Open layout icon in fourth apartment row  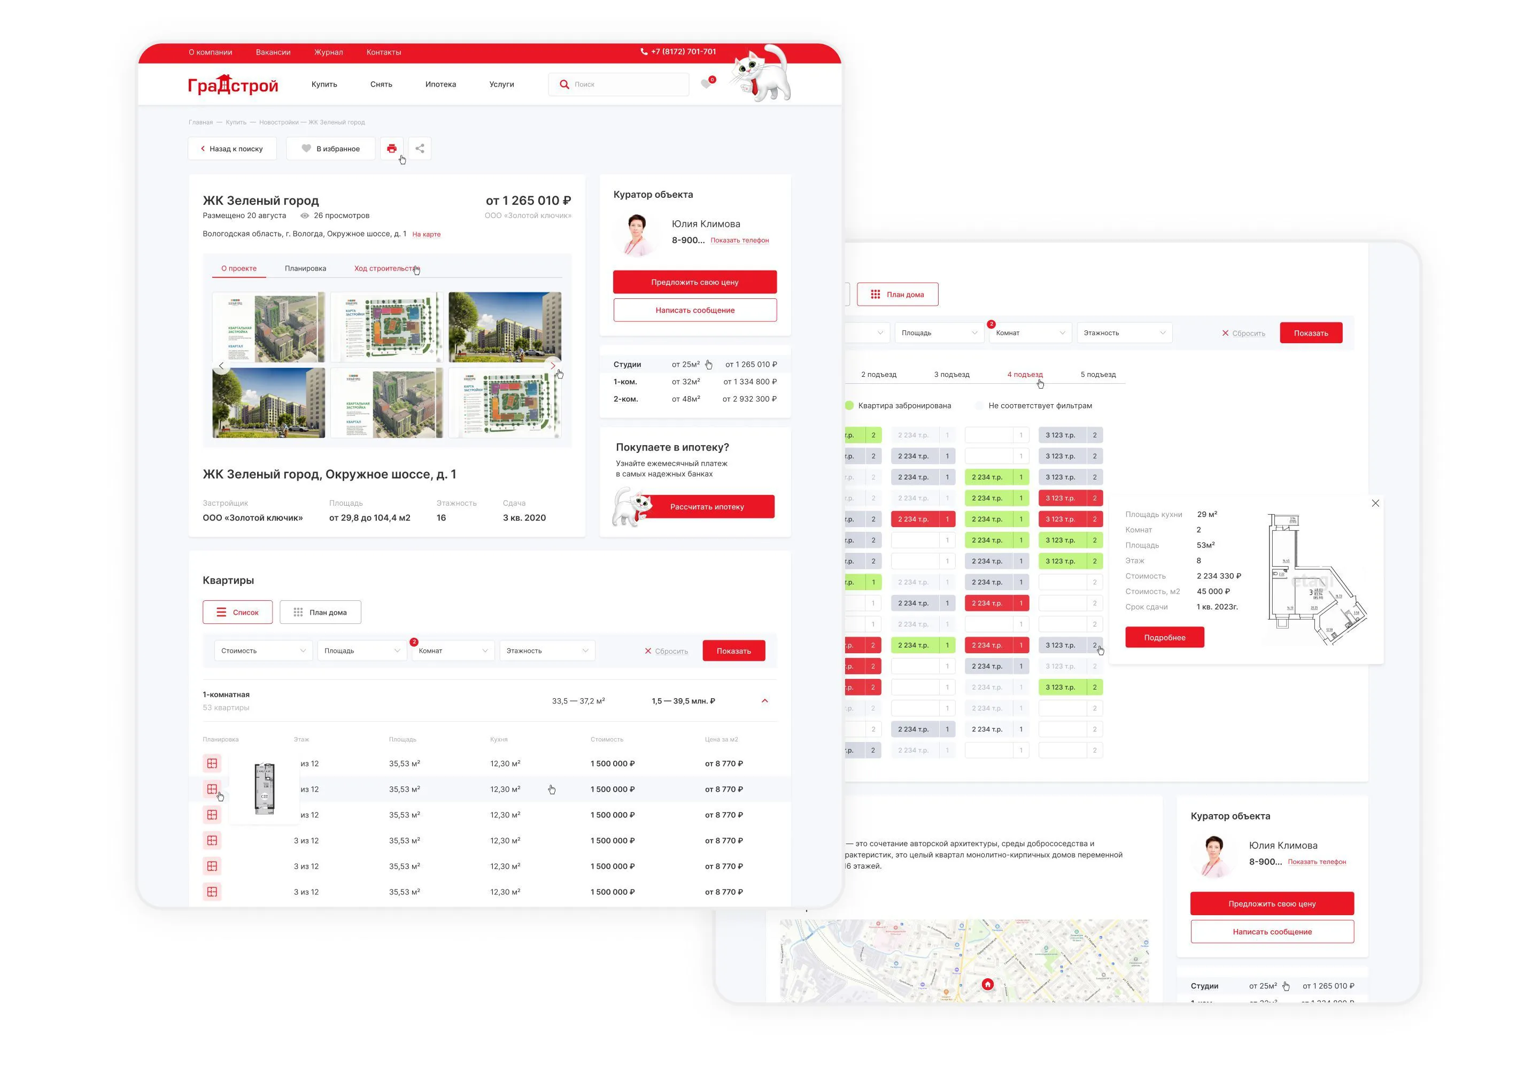[212, 840]
